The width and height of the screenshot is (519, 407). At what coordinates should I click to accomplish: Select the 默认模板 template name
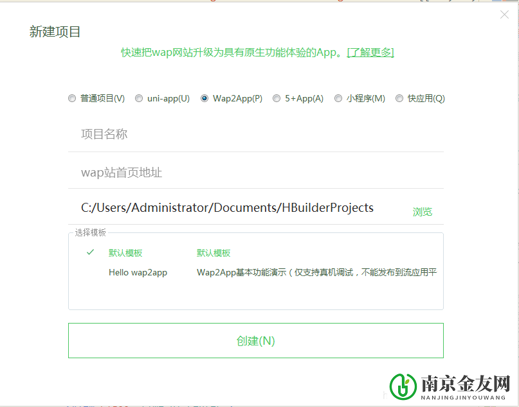pos(125,253)
